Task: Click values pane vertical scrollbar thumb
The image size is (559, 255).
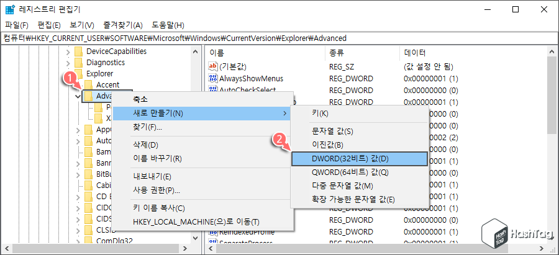Action: pos(552,94)
